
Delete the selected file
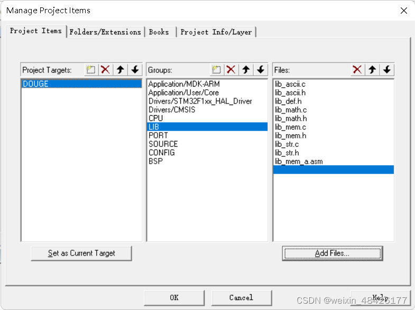pos(357,70)
